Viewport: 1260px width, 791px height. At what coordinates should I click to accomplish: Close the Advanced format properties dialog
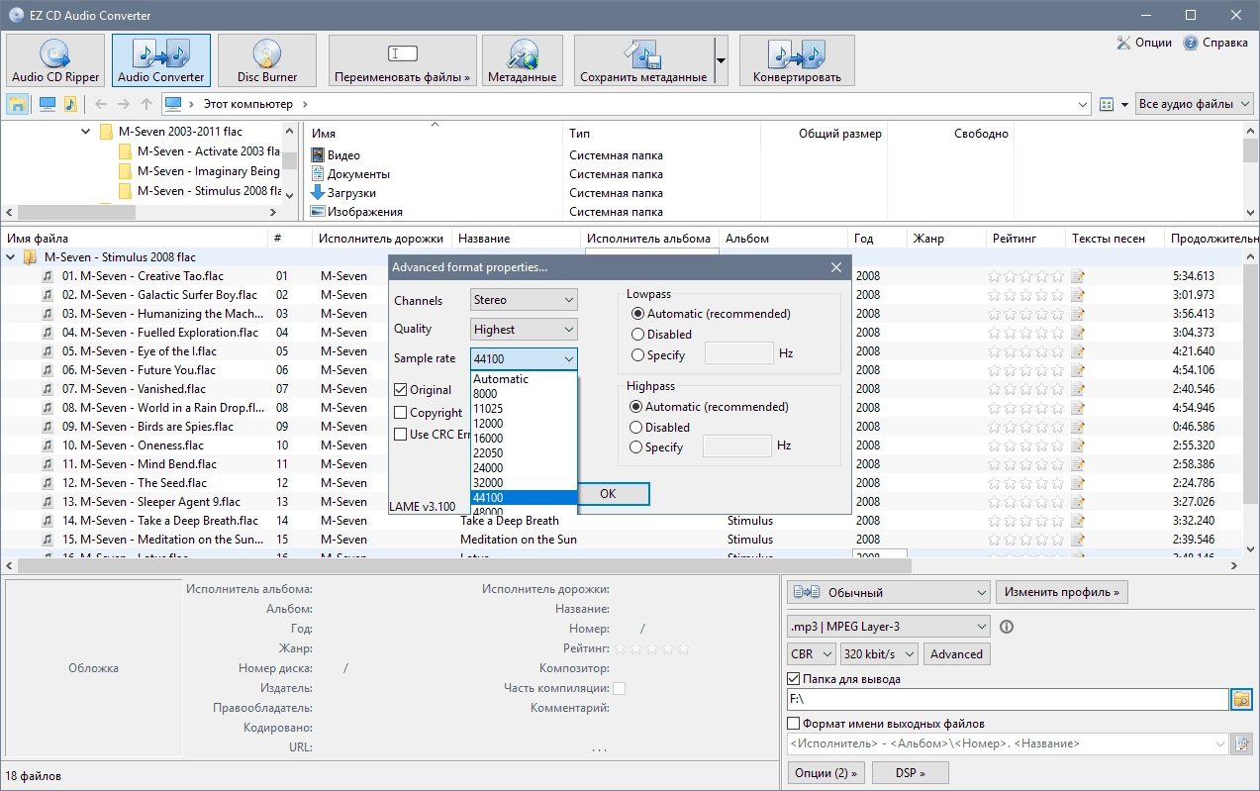coord(836,267)
